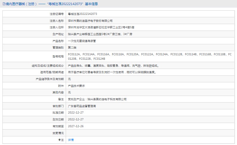The height and width of the screenshot is (145, 237).
Task: Click the label 附件
Action: pyautogui.click(x=61, y=86)
